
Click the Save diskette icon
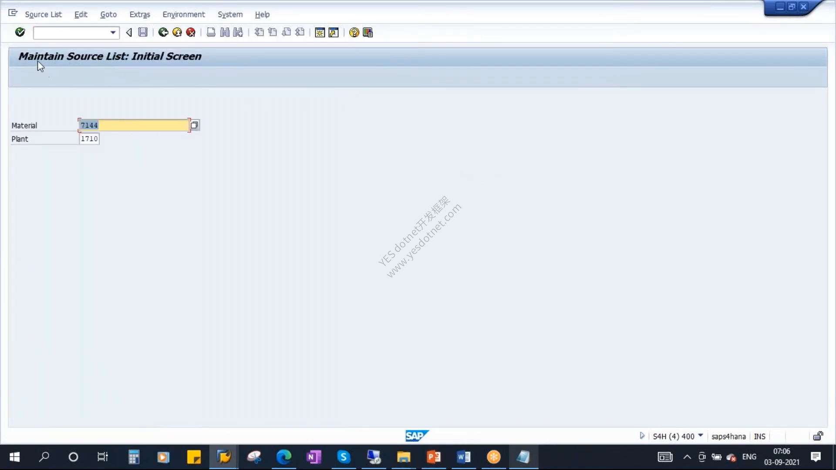pos(143,32)
